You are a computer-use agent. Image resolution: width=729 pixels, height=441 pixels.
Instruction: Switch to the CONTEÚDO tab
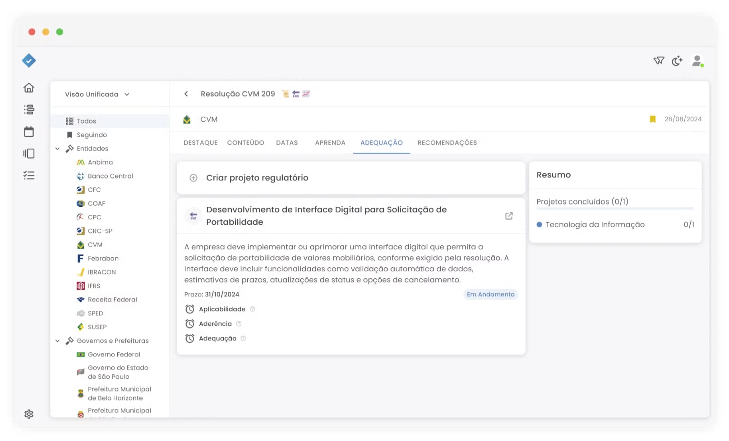point(245,143)
